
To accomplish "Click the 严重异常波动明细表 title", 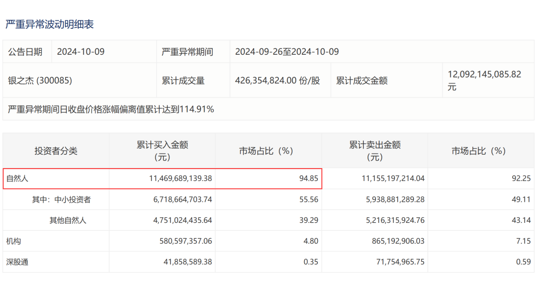I will tap(50, 24).
